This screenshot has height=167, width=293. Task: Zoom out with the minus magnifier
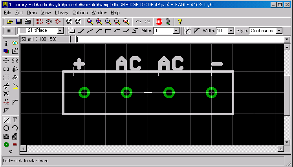(x=108, y=22)
